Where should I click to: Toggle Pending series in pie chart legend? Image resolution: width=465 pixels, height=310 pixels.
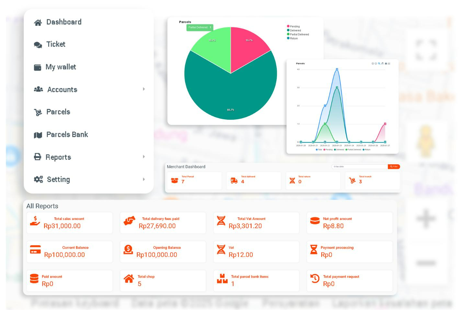tap(294, 27)
